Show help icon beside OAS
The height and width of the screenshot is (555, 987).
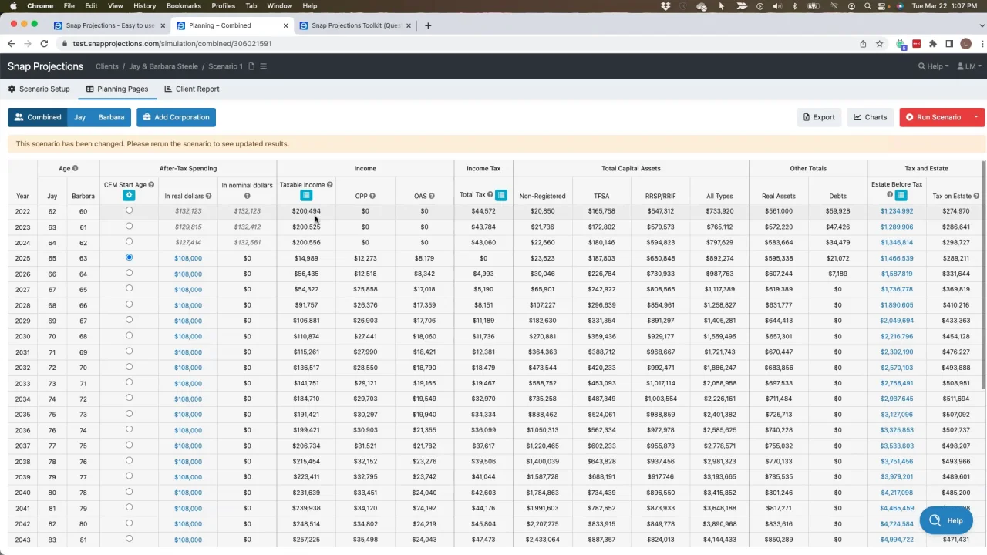pyautogui.click(x=431, y=196)
